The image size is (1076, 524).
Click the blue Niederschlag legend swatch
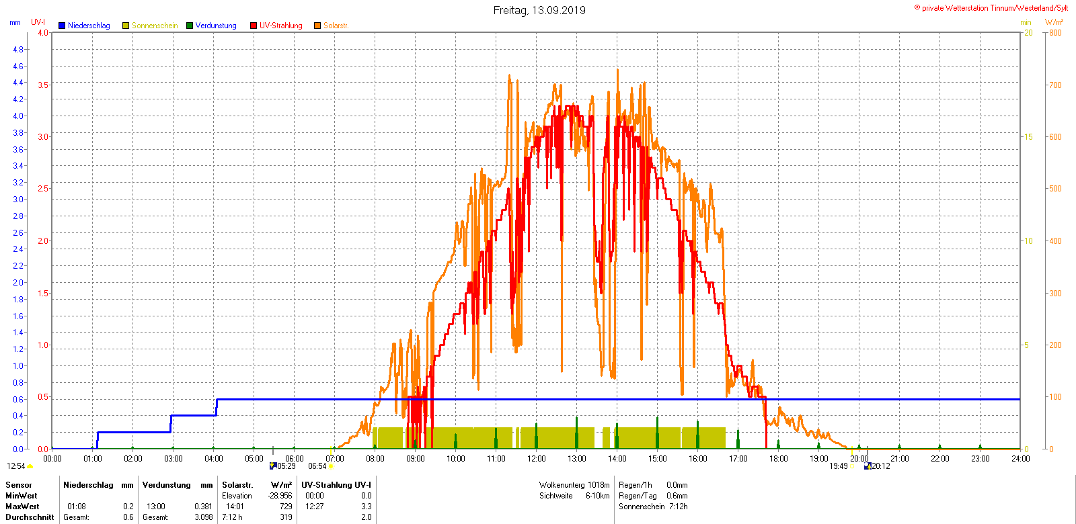tap(62, 26)
